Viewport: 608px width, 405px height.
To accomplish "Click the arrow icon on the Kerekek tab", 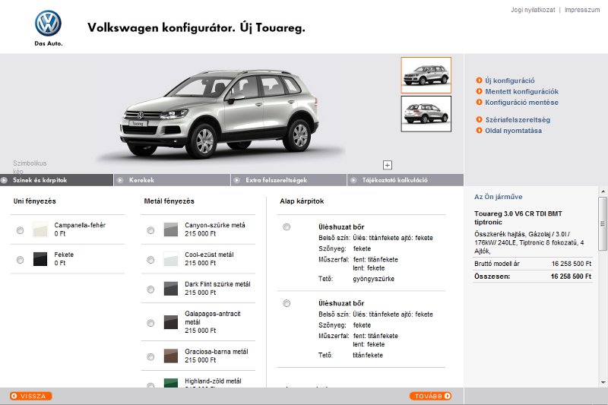I will tap(120, 180).
